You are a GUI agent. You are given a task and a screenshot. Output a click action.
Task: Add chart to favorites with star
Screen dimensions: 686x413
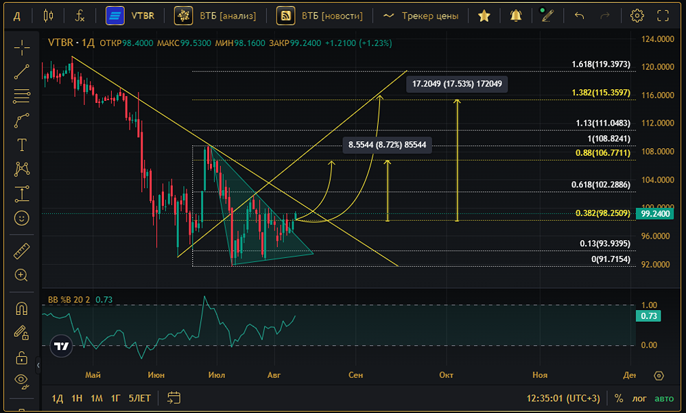pyautogui.click(x=484, y=16)
